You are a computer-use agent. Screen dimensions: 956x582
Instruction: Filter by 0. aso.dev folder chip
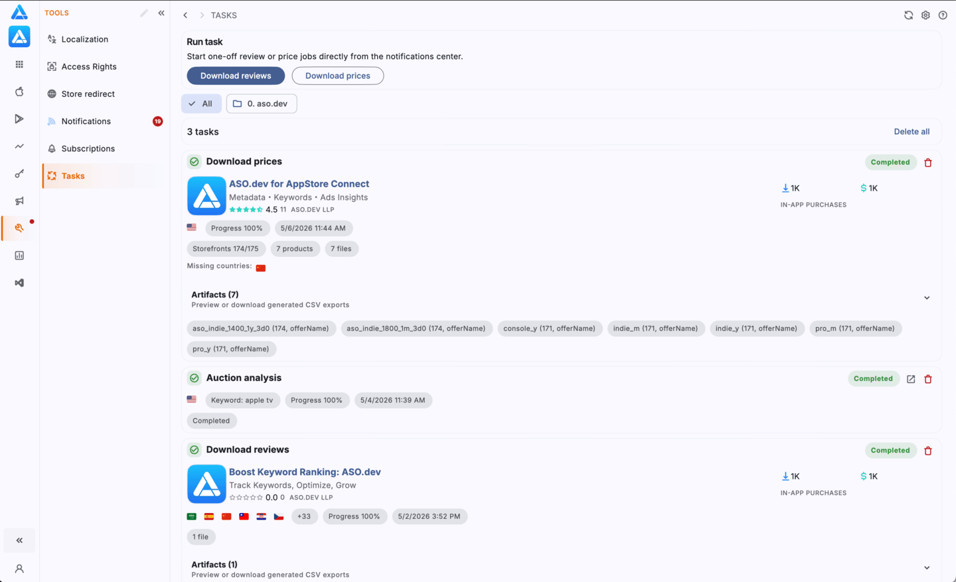tap(262, 104)
